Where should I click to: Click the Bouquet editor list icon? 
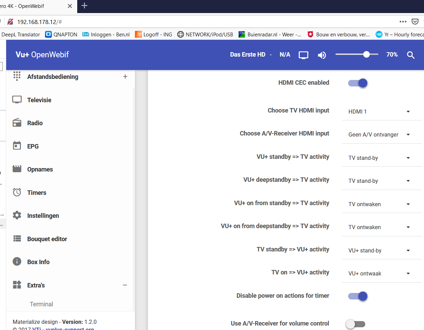click(17, 238)
